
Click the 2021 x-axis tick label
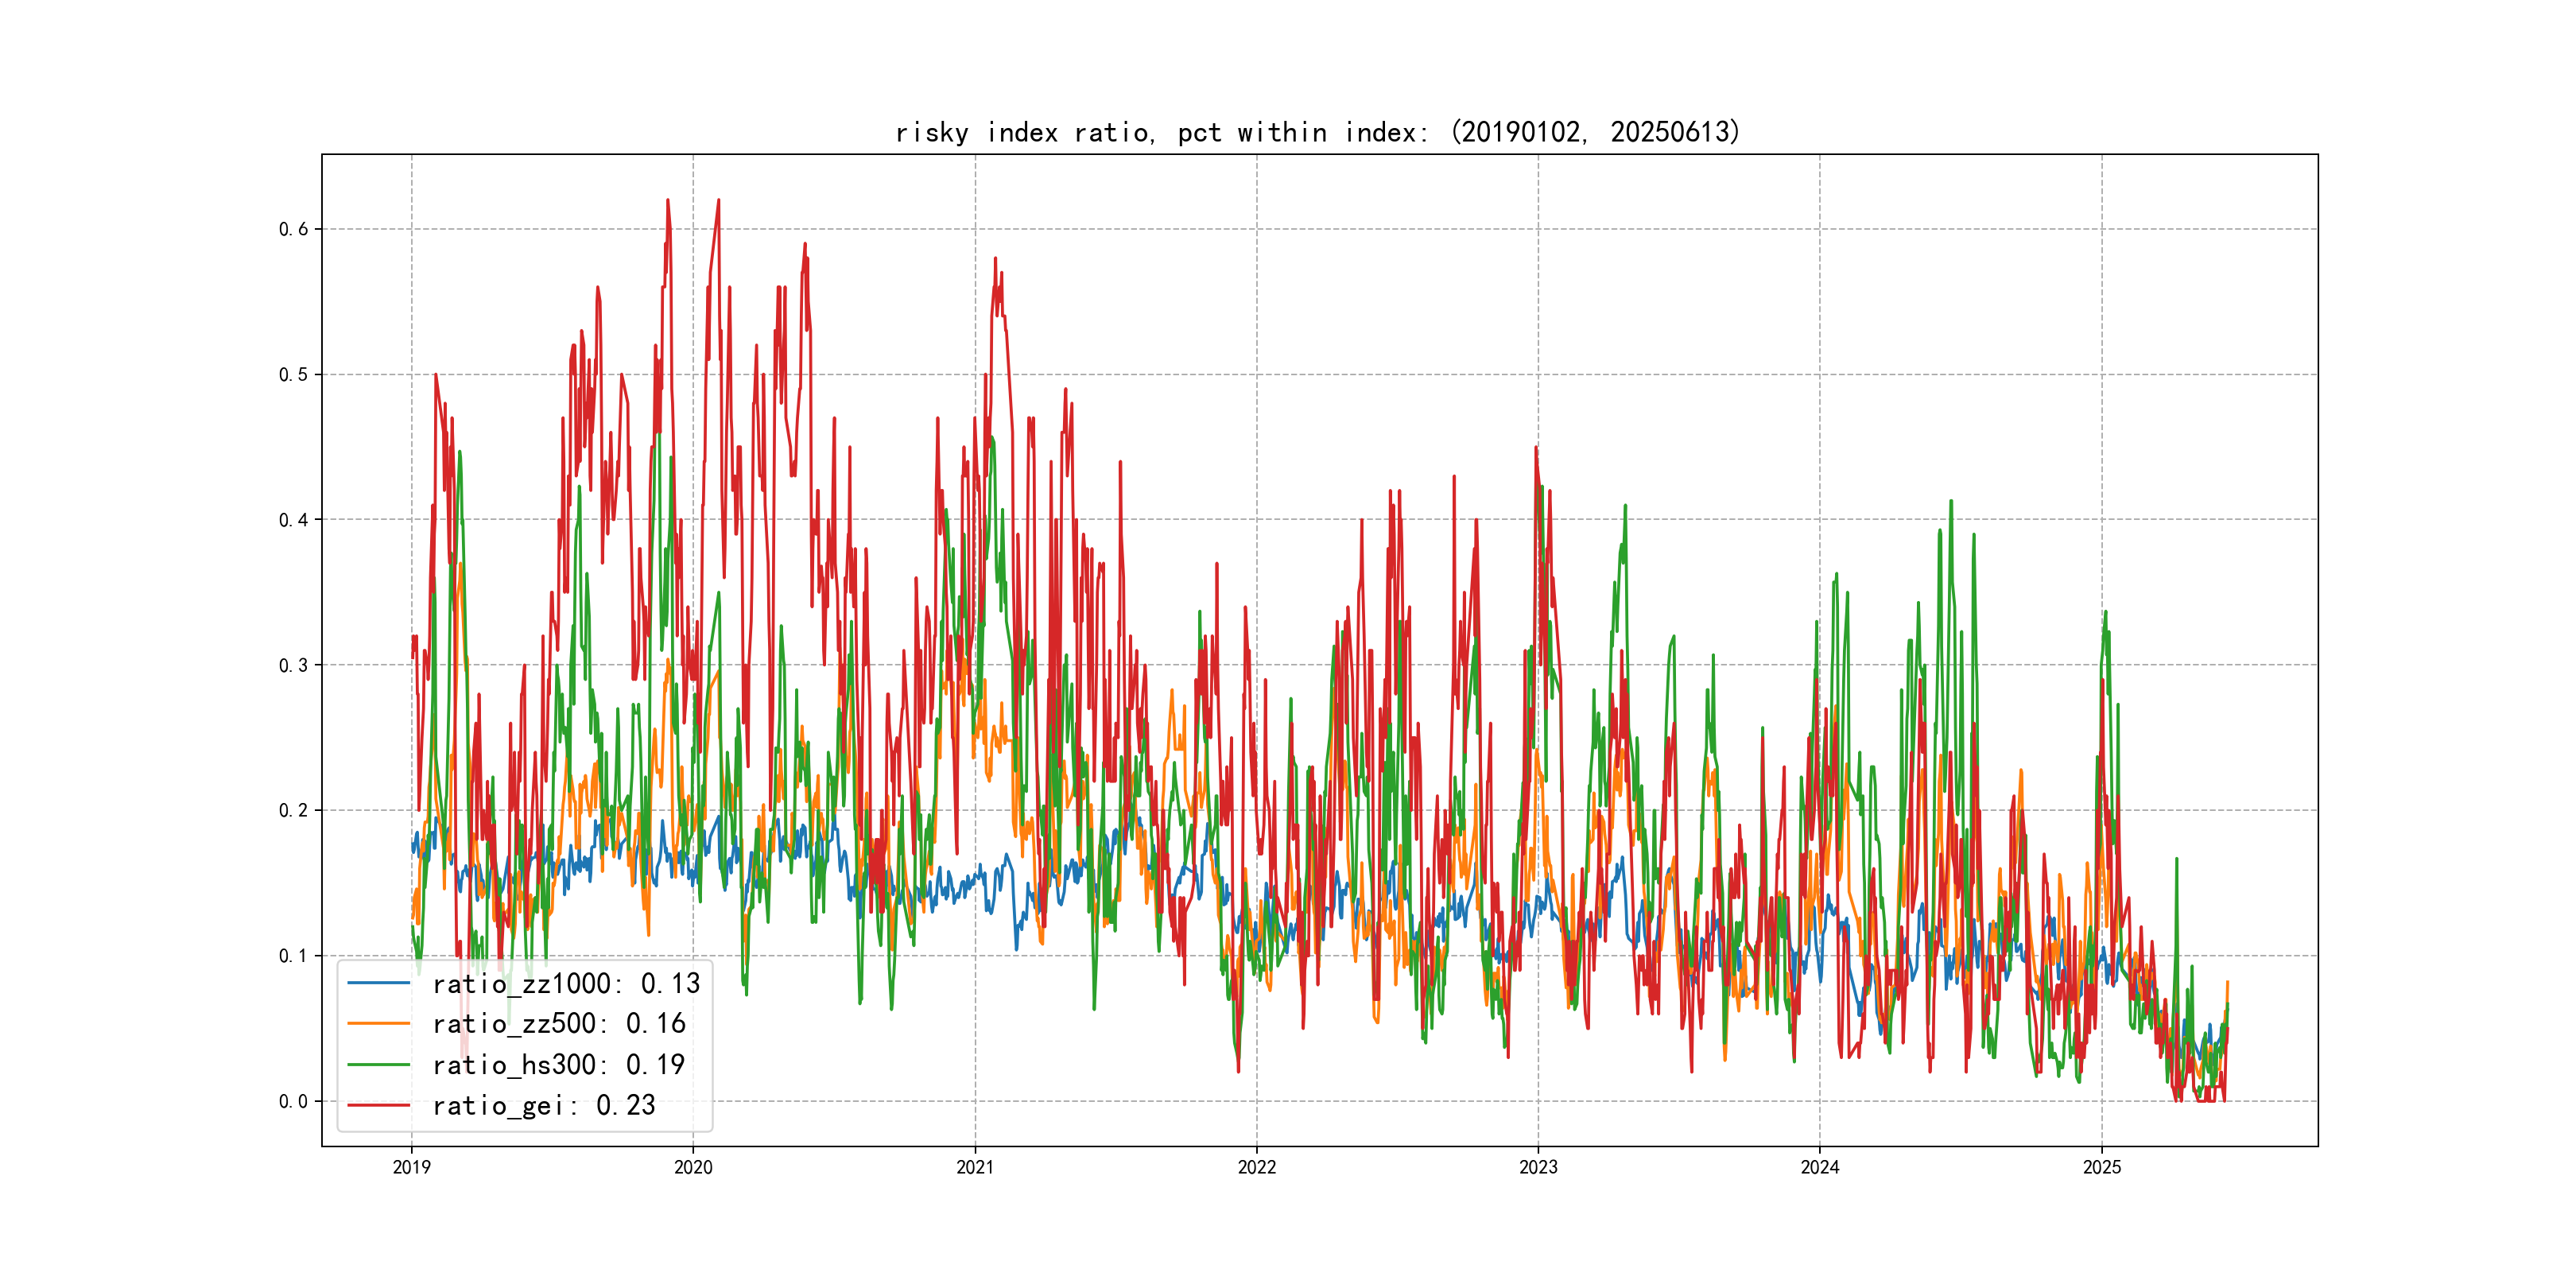pyautogui.click(x=975, y=1167)
